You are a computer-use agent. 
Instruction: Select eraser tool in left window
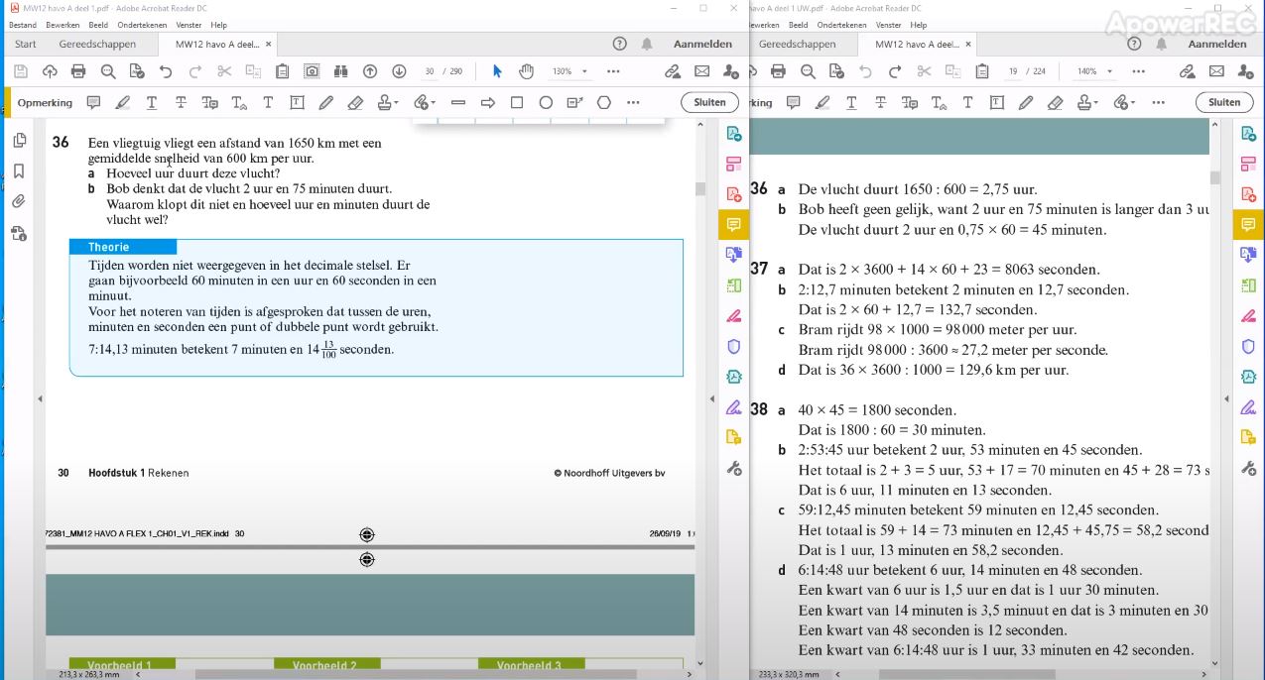coord(355,102)
